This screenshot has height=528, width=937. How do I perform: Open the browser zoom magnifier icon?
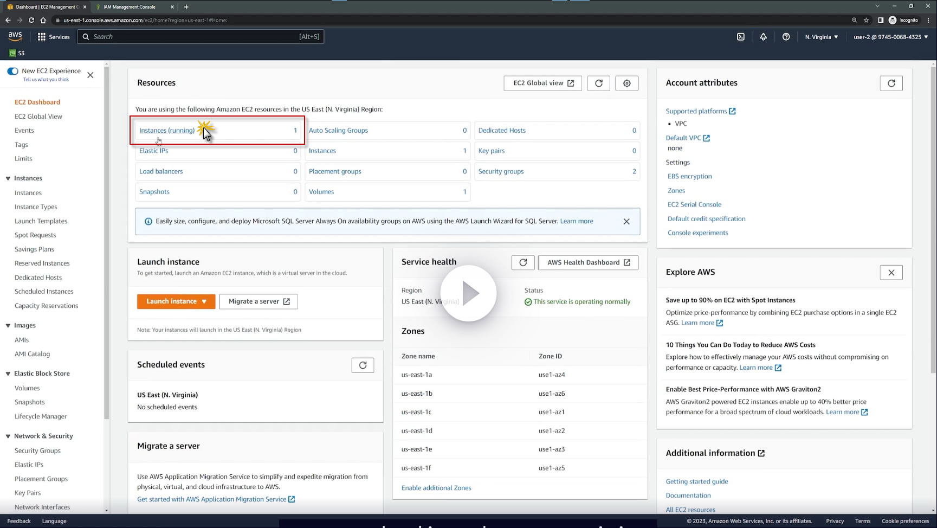click(854, 20)
